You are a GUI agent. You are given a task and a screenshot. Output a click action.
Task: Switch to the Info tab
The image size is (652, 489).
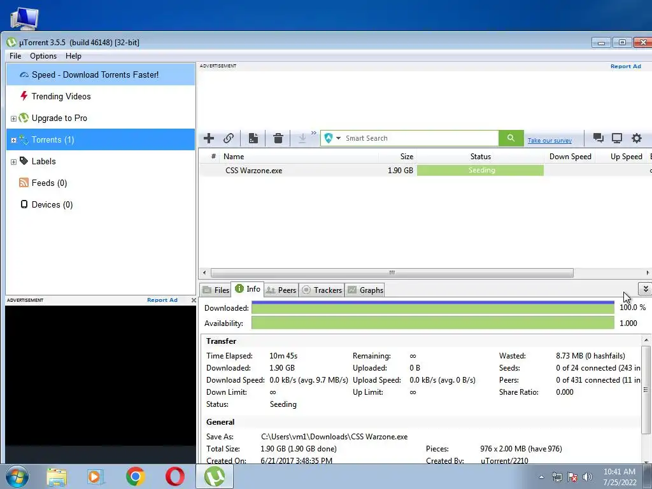tap(248, 290)
